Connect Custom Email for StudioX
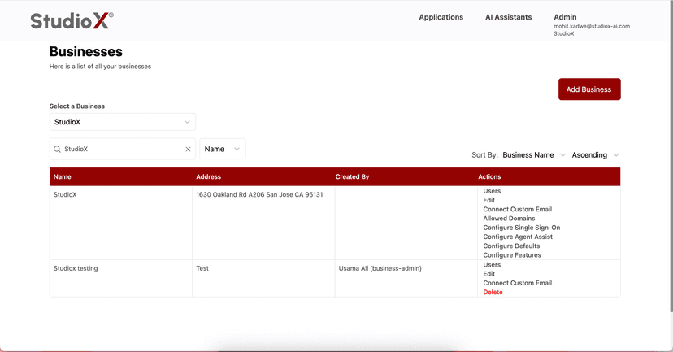The height and width of the screenshot is (352, 673). click(x=517, y=210)
